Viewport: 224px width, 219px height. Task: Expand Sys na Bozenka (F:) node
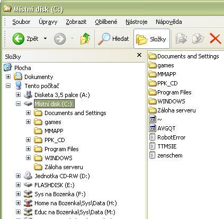tap(18, 194)
